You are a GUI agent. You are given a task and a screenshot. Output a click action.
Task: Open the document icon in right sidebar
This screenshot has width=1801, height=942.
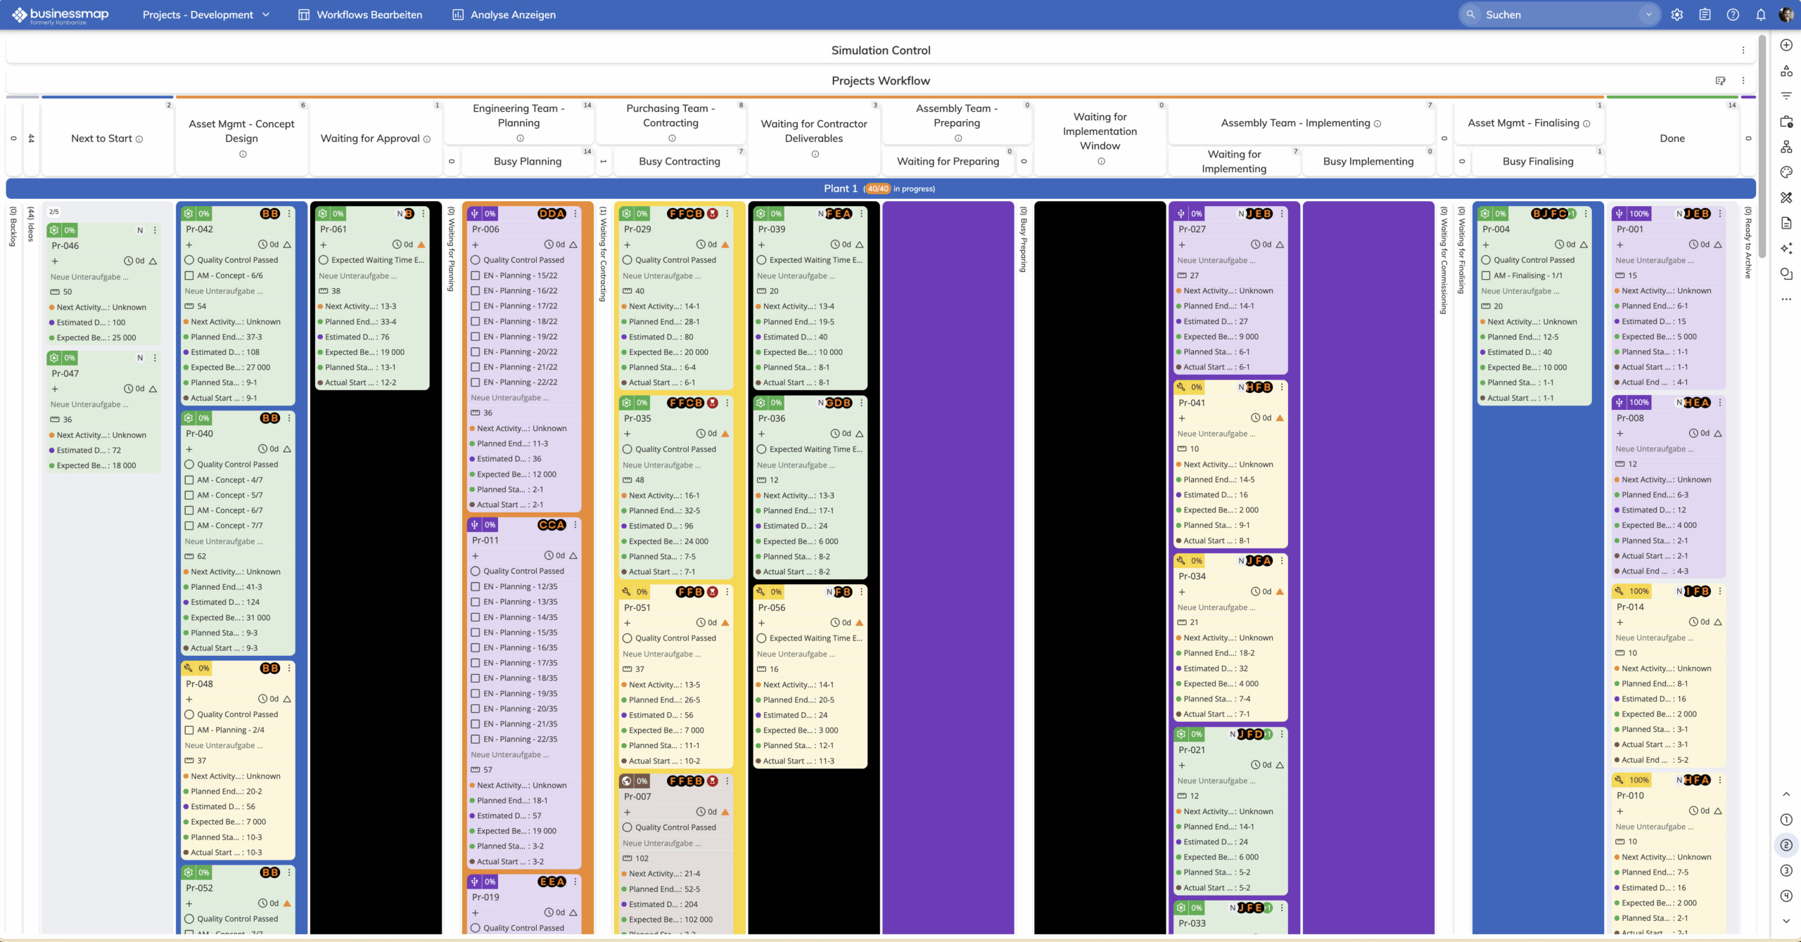click(x=1786, y=223)
